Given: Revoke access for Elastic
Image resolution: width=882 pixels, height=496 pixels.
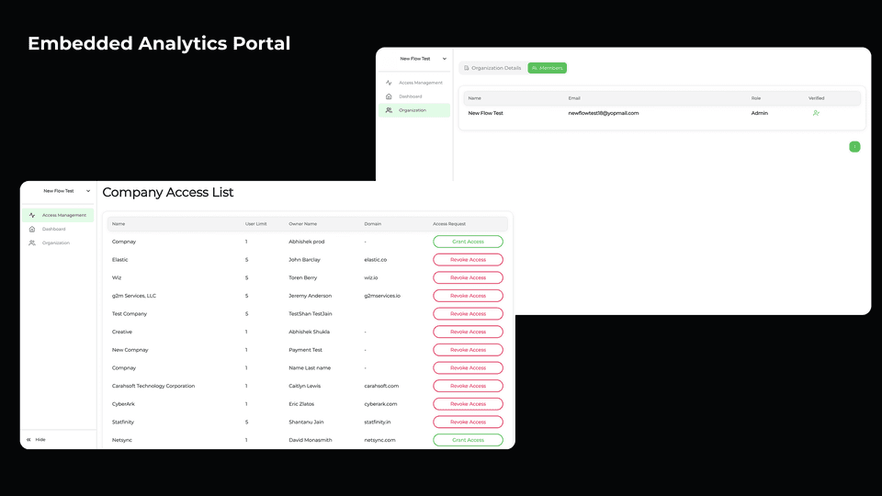Looking at the screenshot, I should tap(468, 260).
